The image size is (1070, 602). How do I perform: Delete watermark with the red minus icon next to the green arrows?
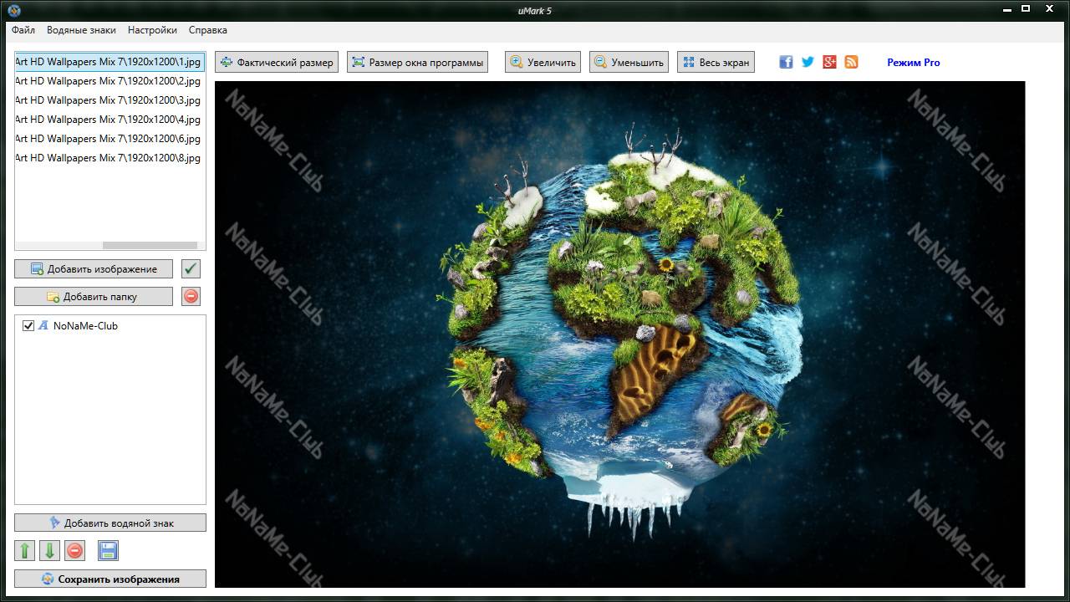74,550
